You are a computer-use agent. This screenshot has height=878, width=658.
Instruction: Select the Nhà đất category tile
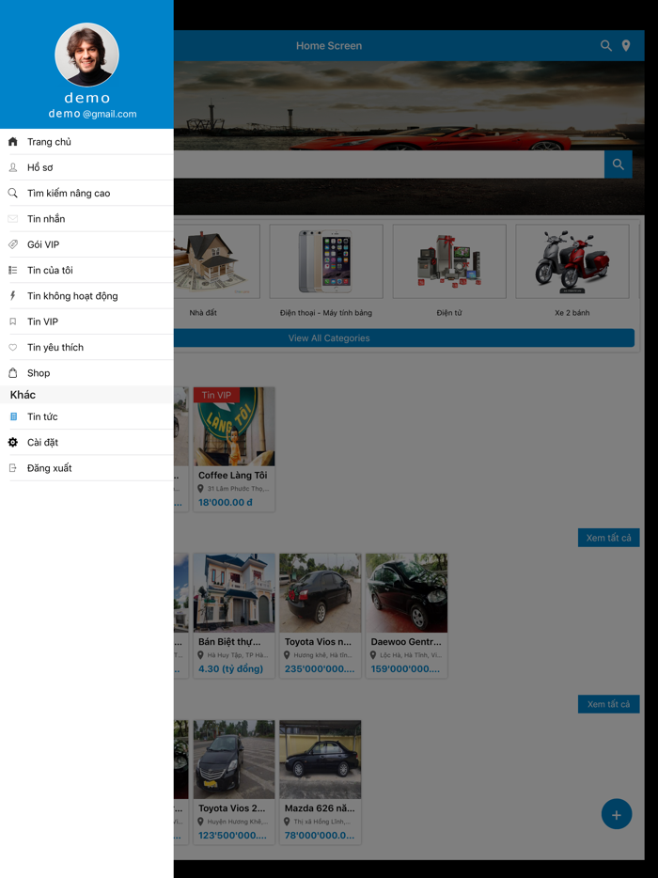coord(217,270)
